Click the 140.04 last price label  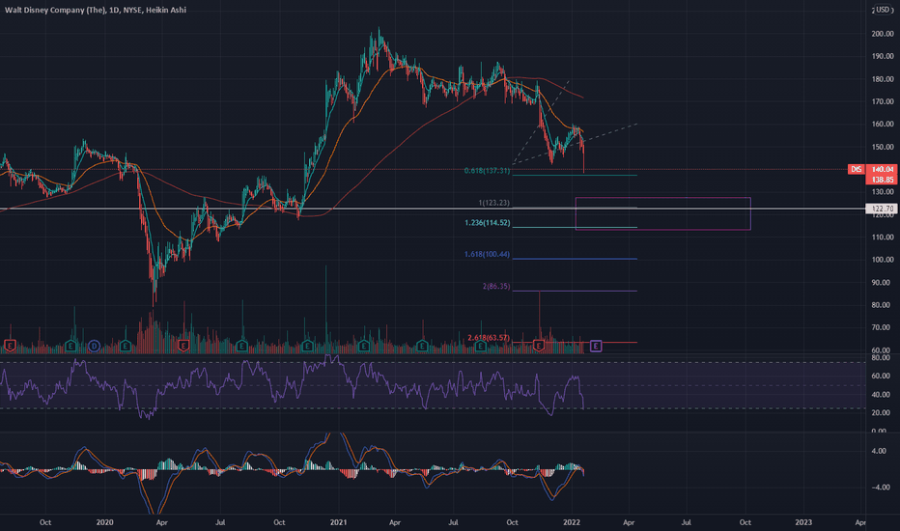pyautogui.click(x=883, y=169)
